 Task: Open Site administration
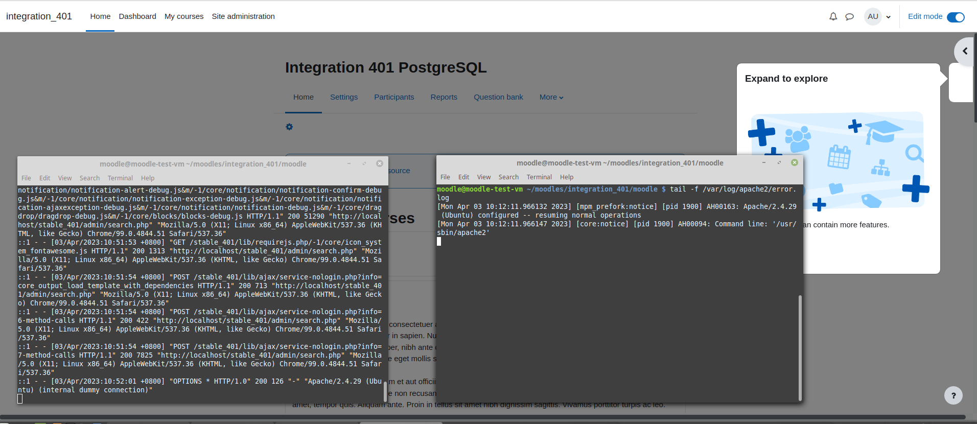click(x=243, y=16)
